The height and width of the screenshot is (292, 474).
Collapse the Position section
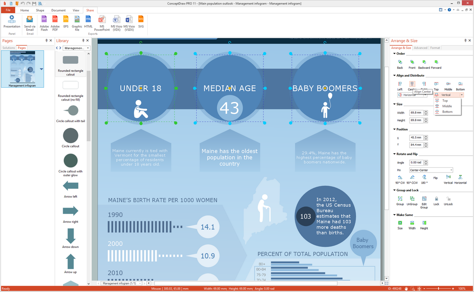pos(394,130)
